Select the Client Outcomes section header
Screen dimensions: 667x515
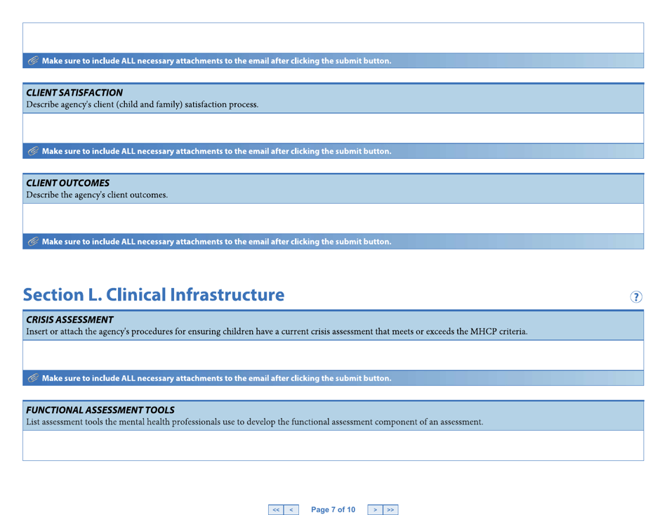click(67, 183)
